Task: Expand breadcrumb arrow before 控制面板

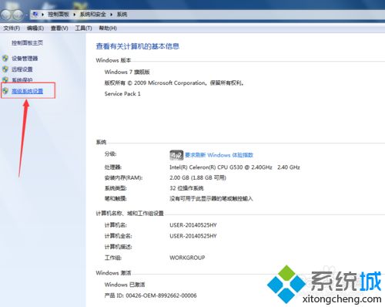Action: coord(42,15)
